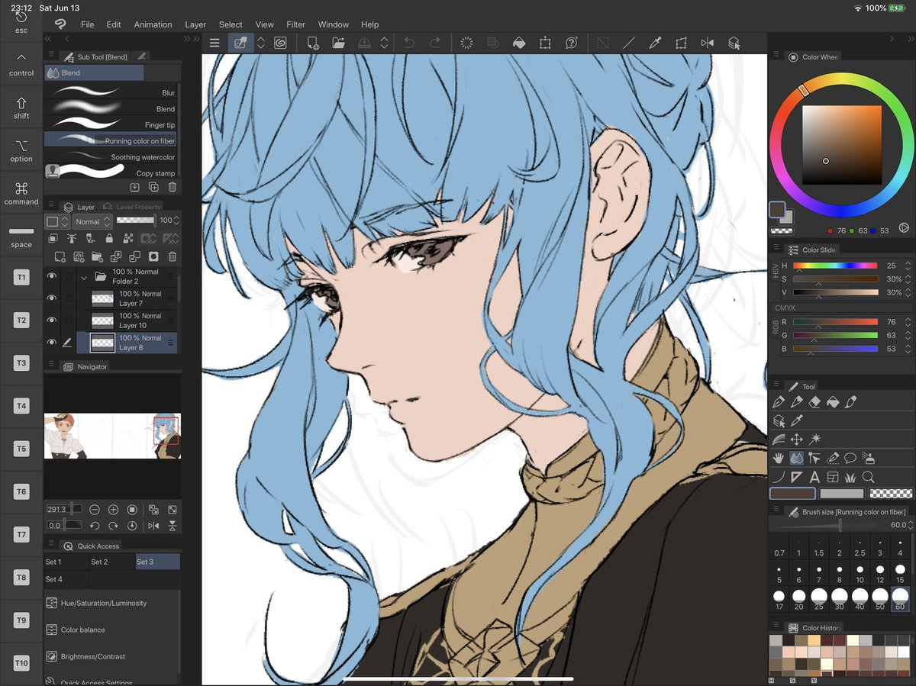Toggle the control modifier key
Image resolution: width=916 pixels, height=686 pixels.
[21, 65]
